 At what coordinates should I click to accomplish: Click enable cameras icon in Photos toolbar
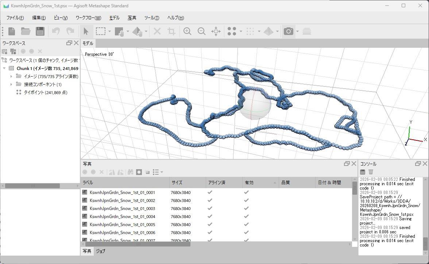pos(85,172)
